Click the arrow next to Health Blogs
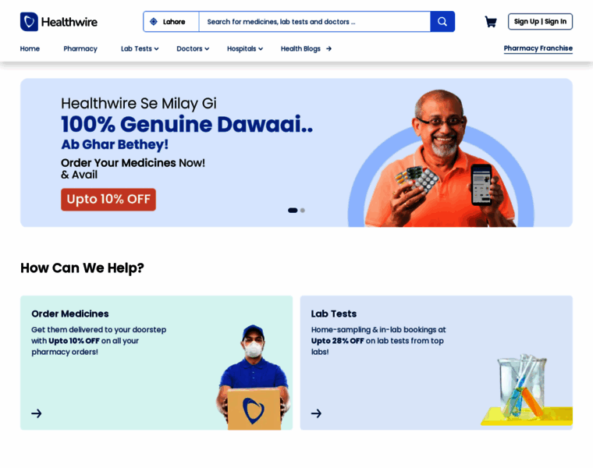 (328, 49)
